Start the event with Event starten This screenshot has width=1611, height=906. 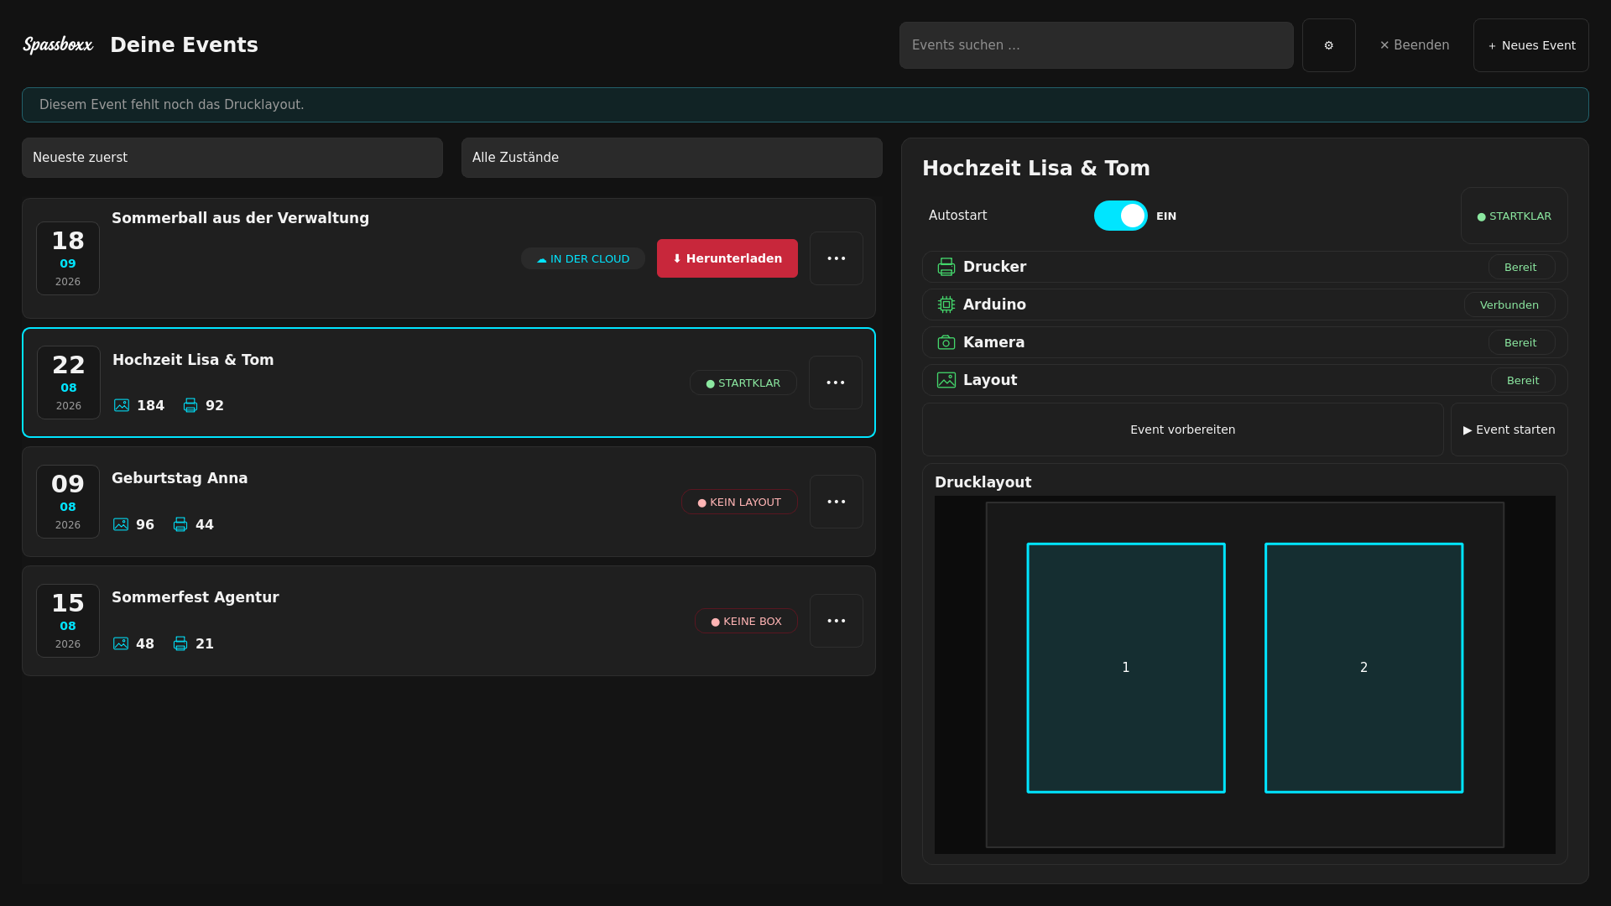[1509, 430]
